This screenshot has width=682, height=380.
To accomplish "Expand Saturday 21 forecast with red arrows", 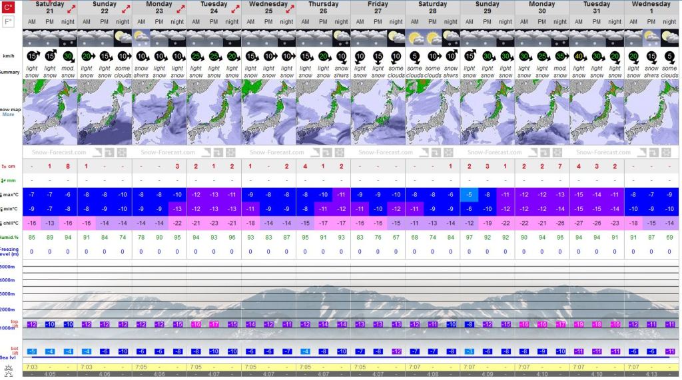I will [71, 8].
